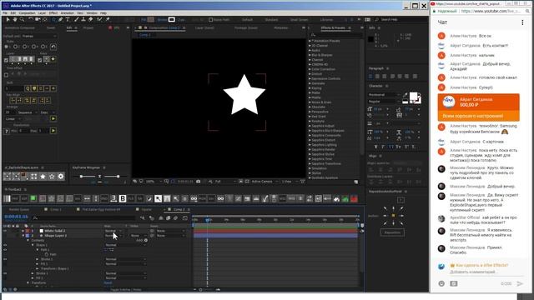Select the Eraser tool
The height and width of the screenshot is (300, 534).
click(91, 20)
